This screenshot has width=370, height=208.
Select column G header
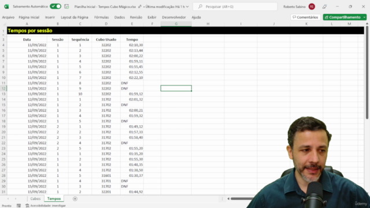click(176, 24)
